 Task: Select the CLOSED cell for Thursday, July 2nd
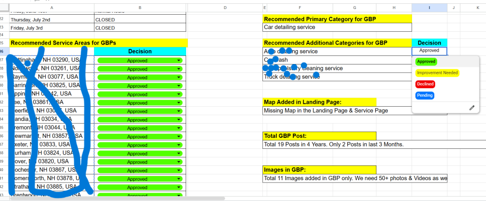140,20
